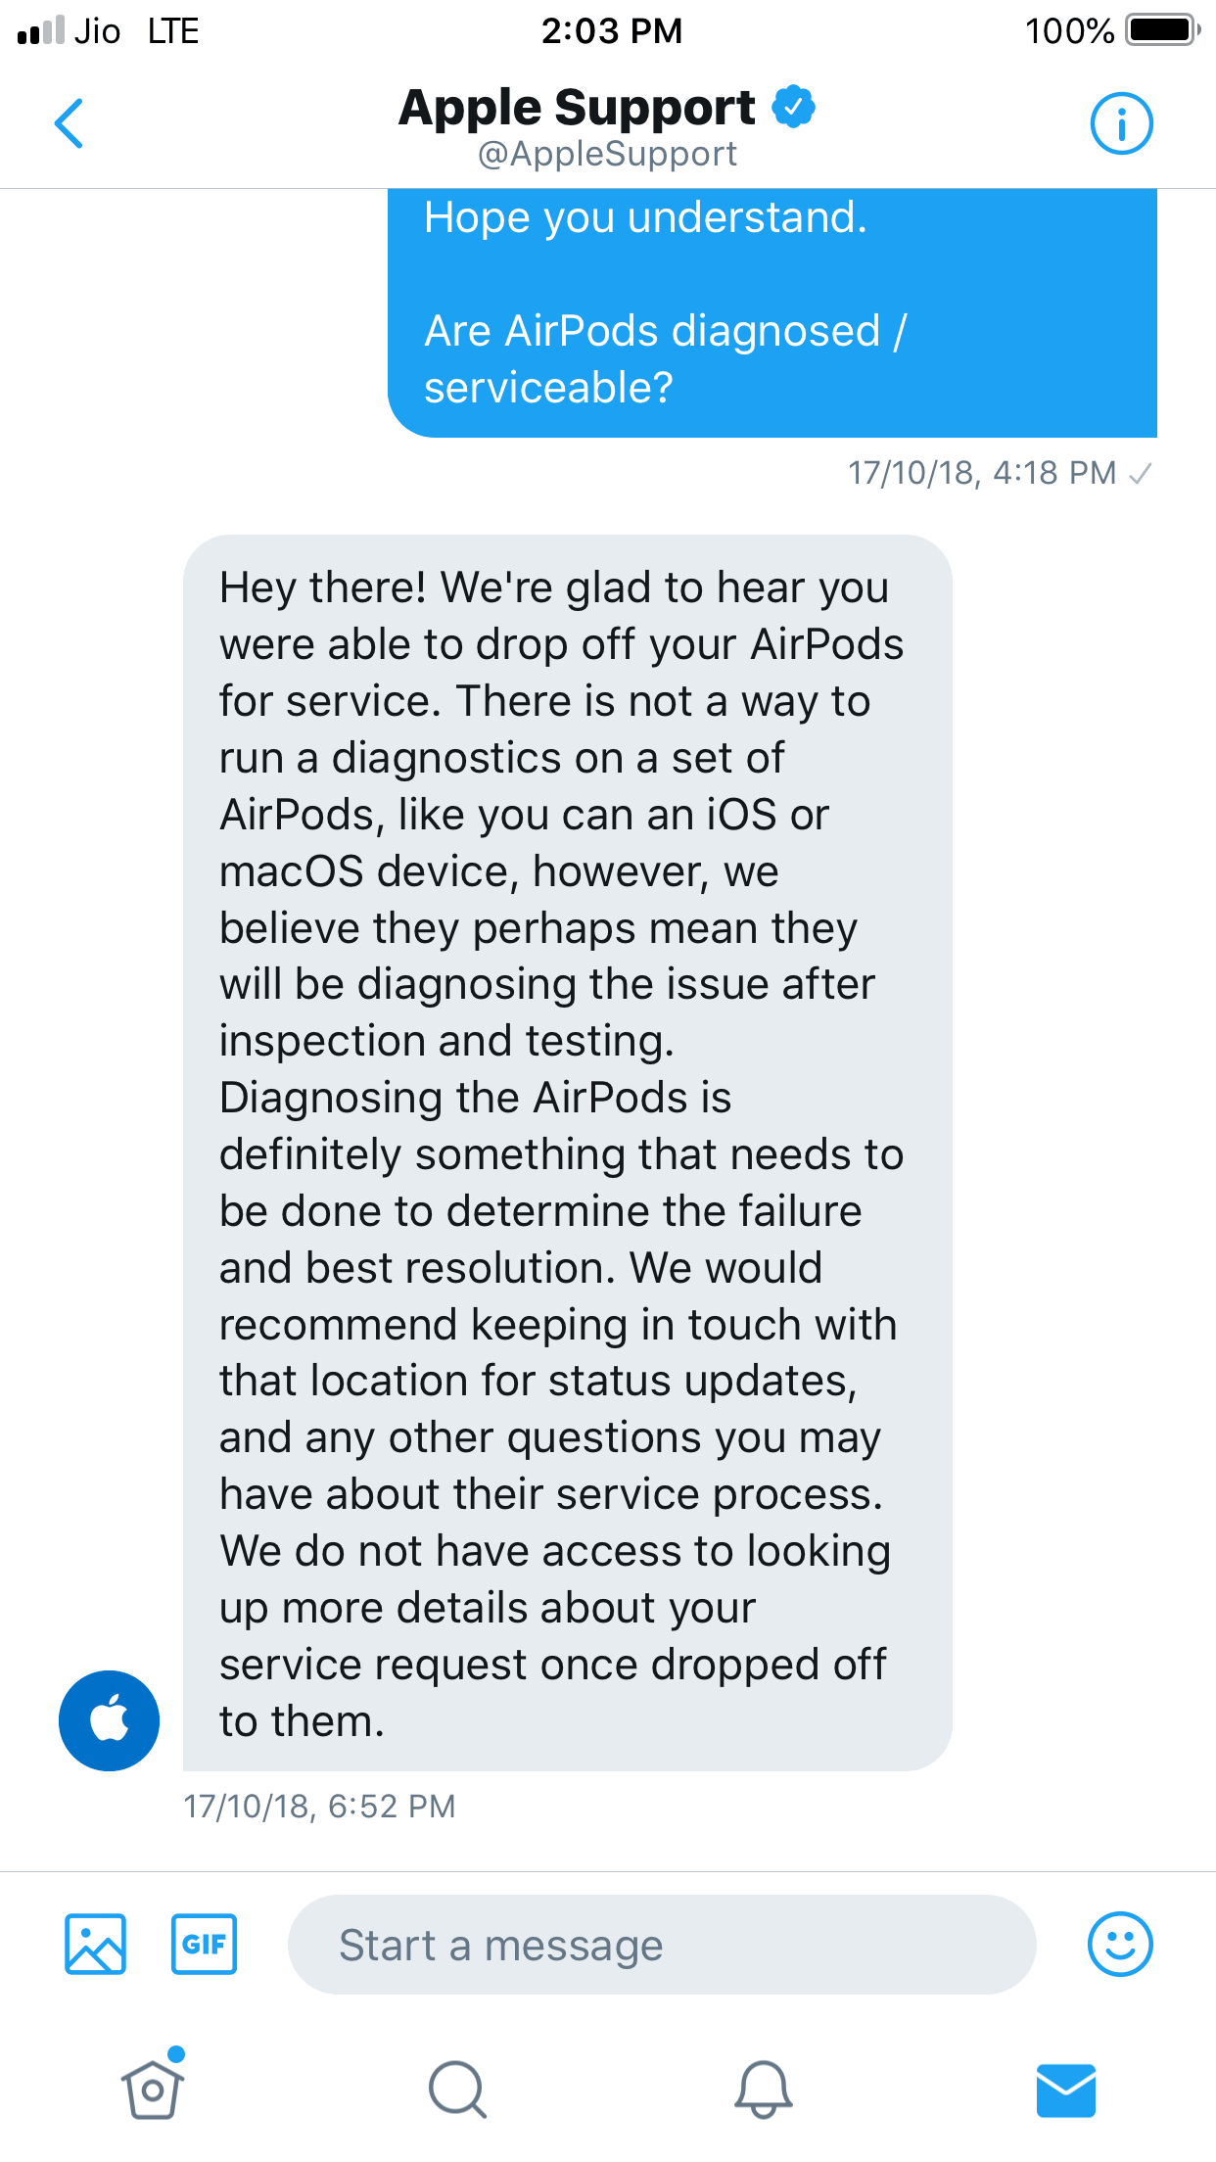Tap the gray Apple Support reply bubble
The image size is (1216, 2162).
tap(567, 1151)
